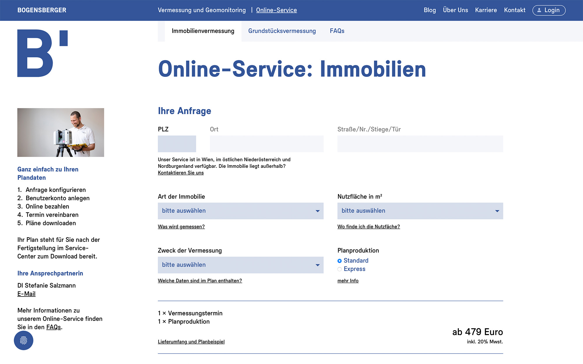Open the Zweck der Vermessung dropdown
The width and height of the screenshot is (583, 364).
(x=240, y=265)
